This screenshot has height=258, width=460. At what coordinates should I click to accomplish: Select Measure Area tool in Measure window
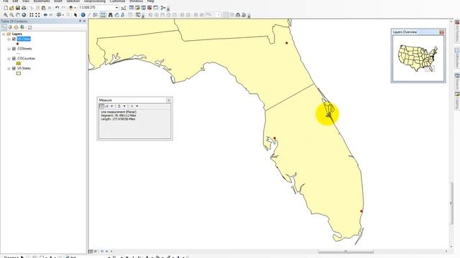tap(107, 106)
